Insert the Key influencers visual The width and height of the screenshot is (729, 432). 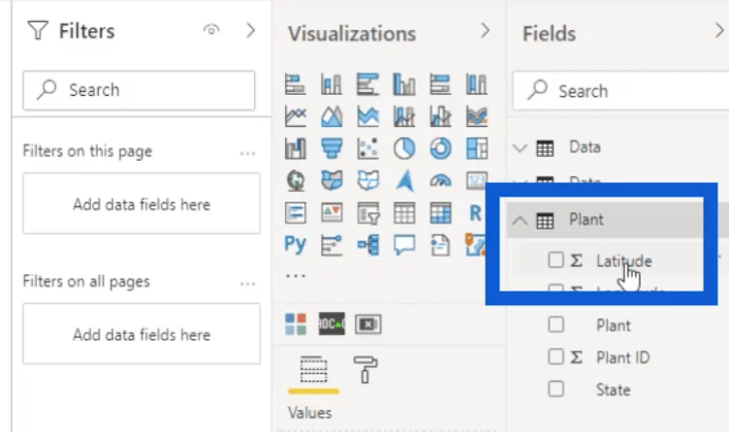click(332, 245)
